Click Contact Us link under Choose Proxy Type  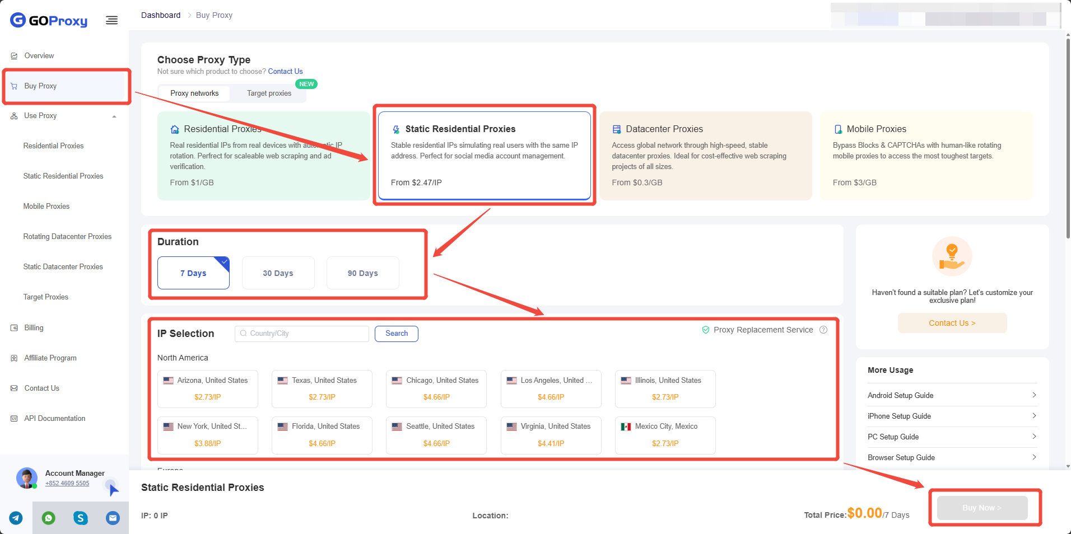[x=285, y=72]
